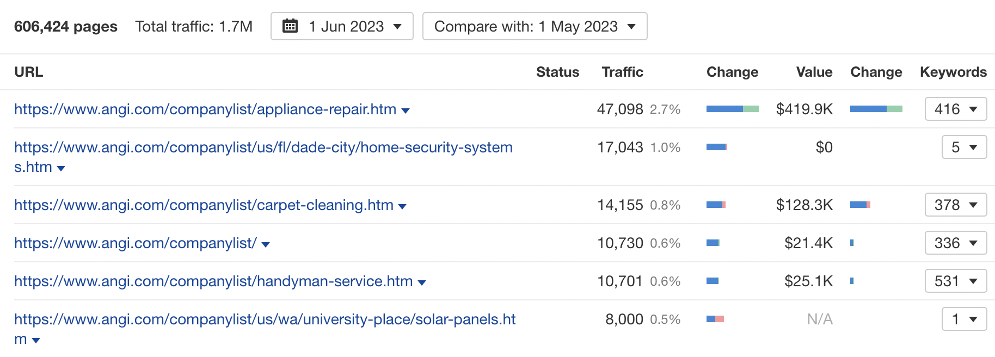Open the carpet-cleaning.htm URL link
The height and width of the screenshot is (357, 995).
pyautogui.click(x=204, y=205)
